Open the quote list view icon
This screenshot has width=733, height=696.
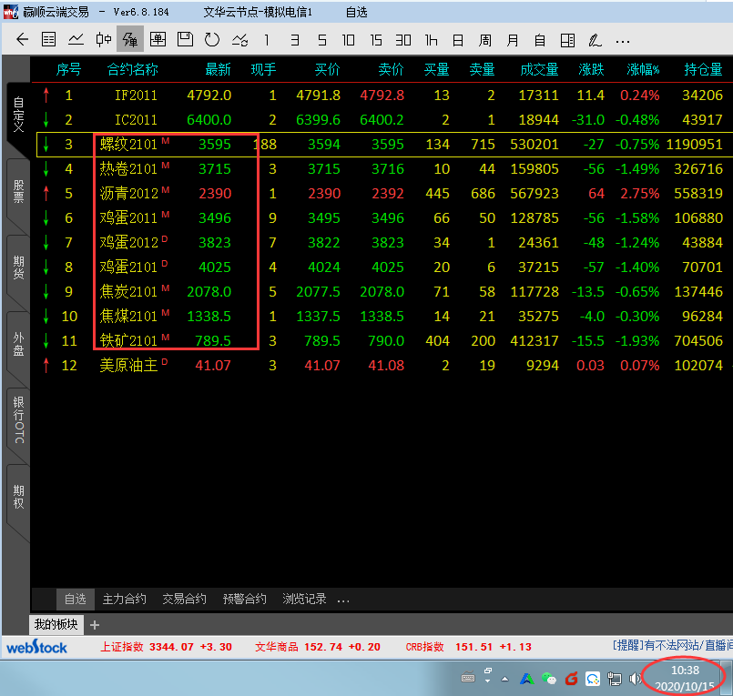pos(49,40)
